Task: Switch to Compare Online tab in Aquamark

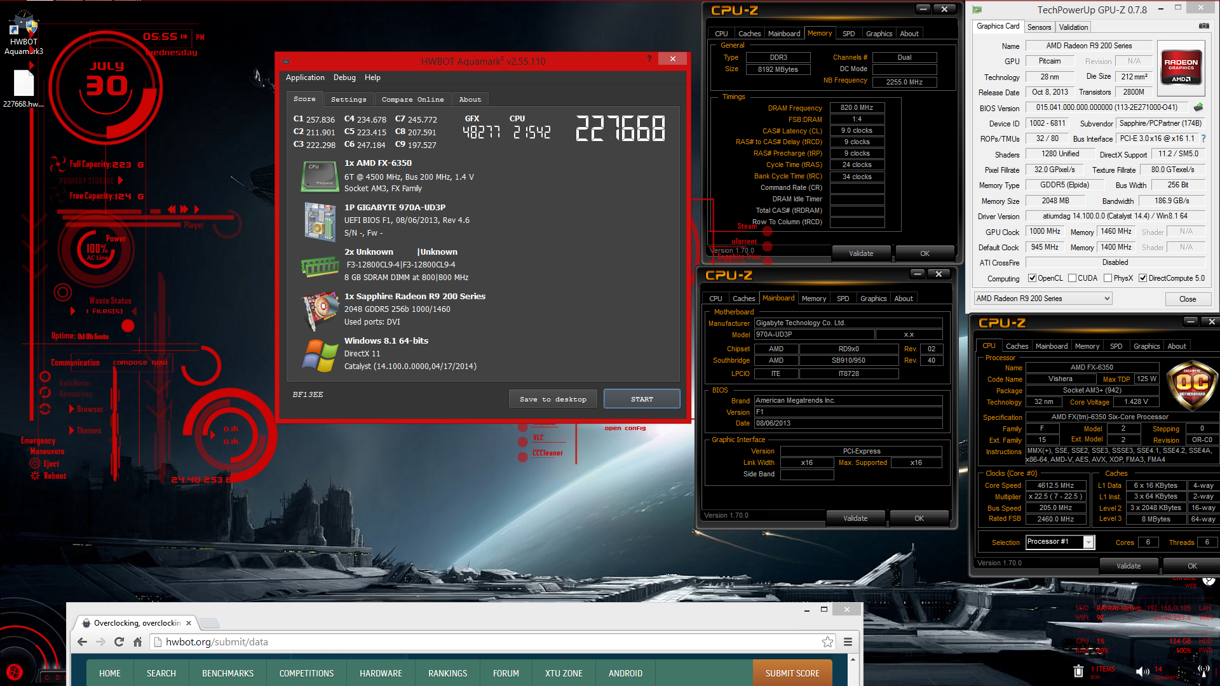Action: [x=412, y=99]
